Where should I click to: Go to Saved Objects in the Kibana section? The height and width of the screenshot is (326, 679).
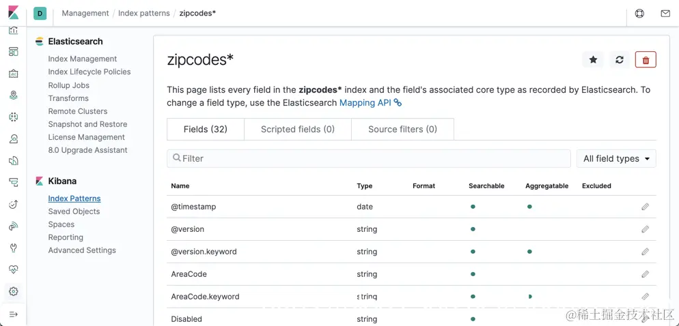pos(74,211)
